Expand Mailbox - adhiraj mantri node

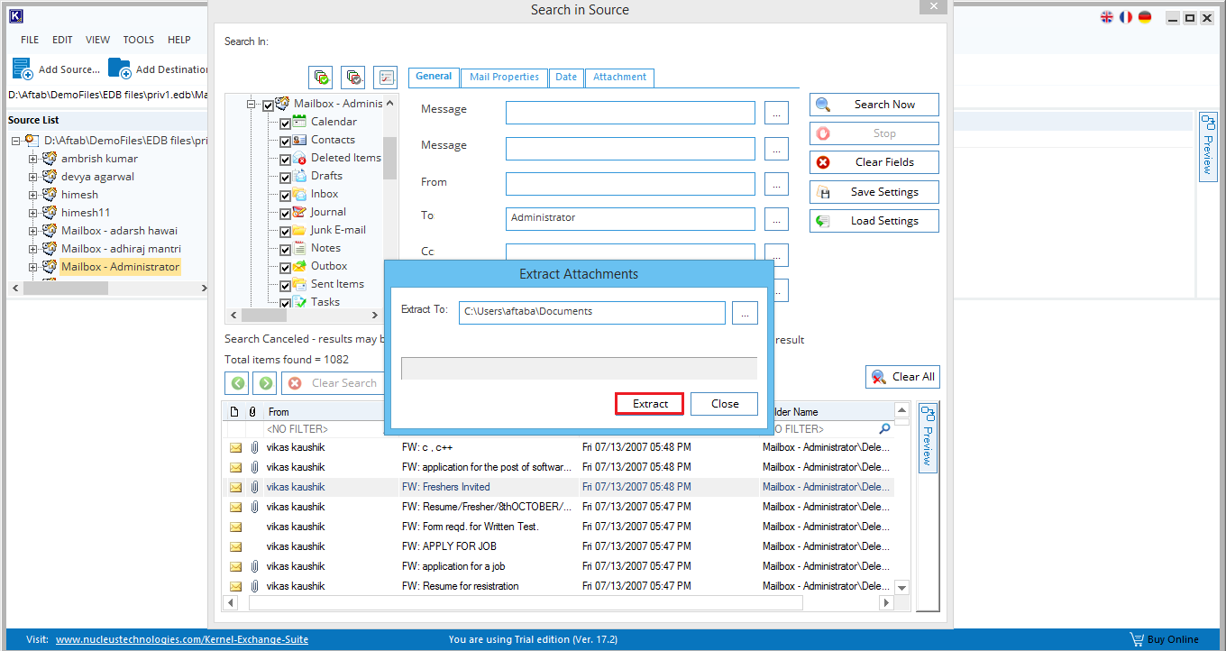32,249
